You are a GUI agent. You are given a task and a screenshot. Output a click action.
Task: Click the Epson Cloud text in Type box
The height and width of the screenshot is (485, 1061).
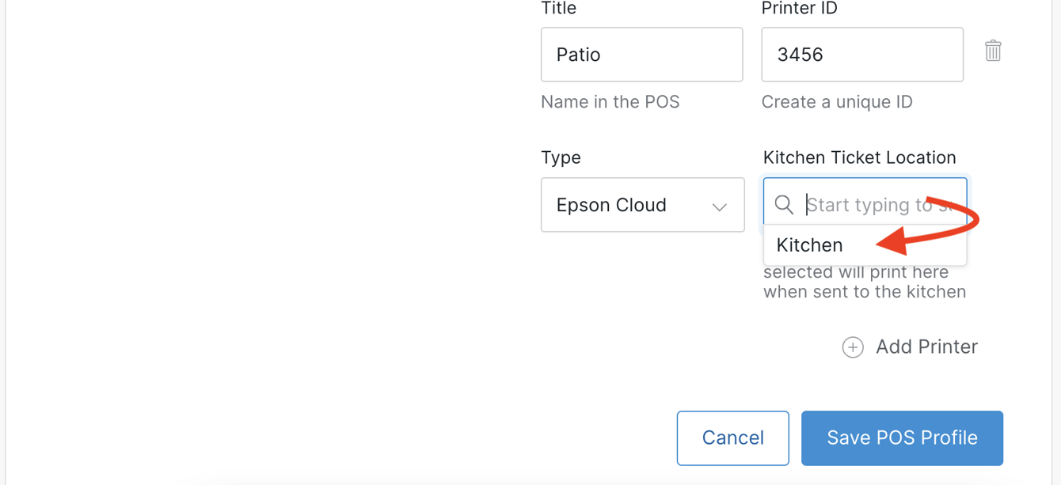(x=611, y=205)
